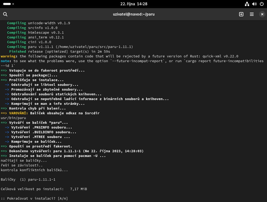
Task: Close the terminal window
Action: click(x=262, y=14)
